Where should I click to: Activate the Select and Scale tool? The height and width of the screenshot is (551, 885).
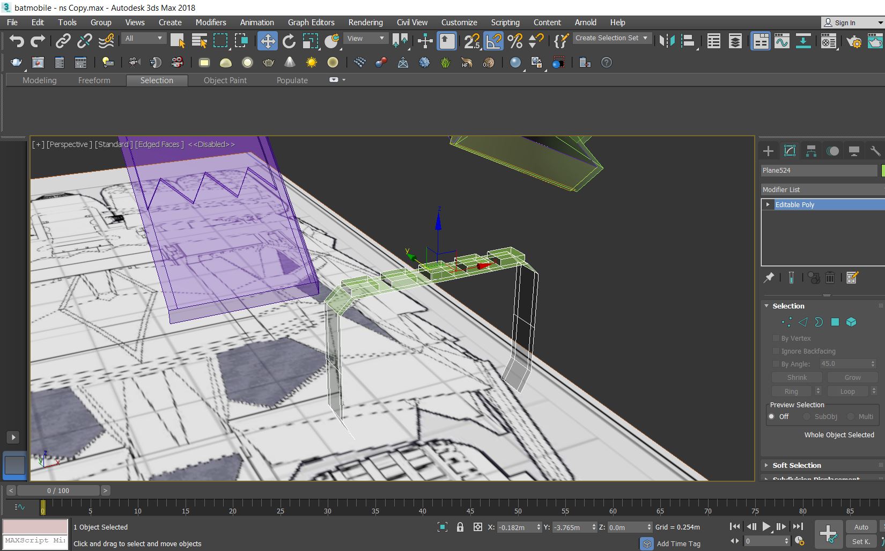click(x=310, y=41)
